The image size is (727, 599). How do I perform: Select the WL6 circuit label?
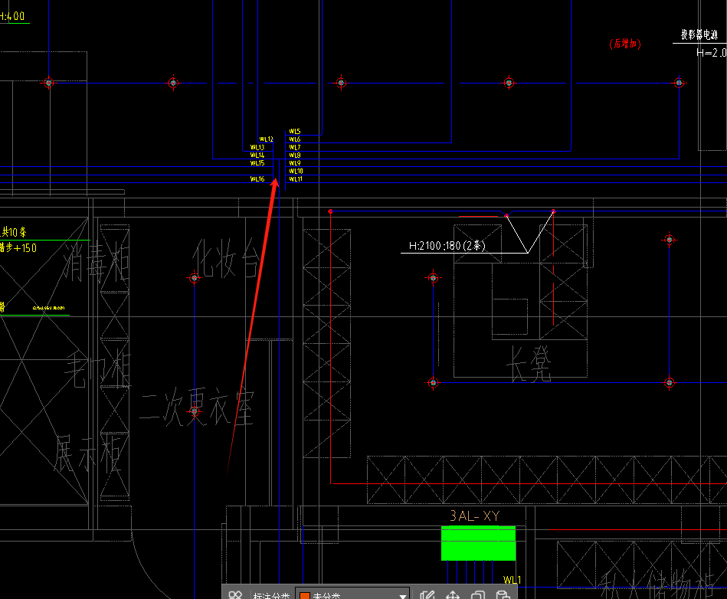point(294,139)
